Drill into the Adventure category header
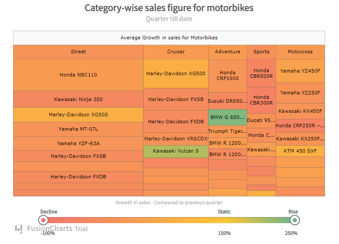 tap(228, 52)
